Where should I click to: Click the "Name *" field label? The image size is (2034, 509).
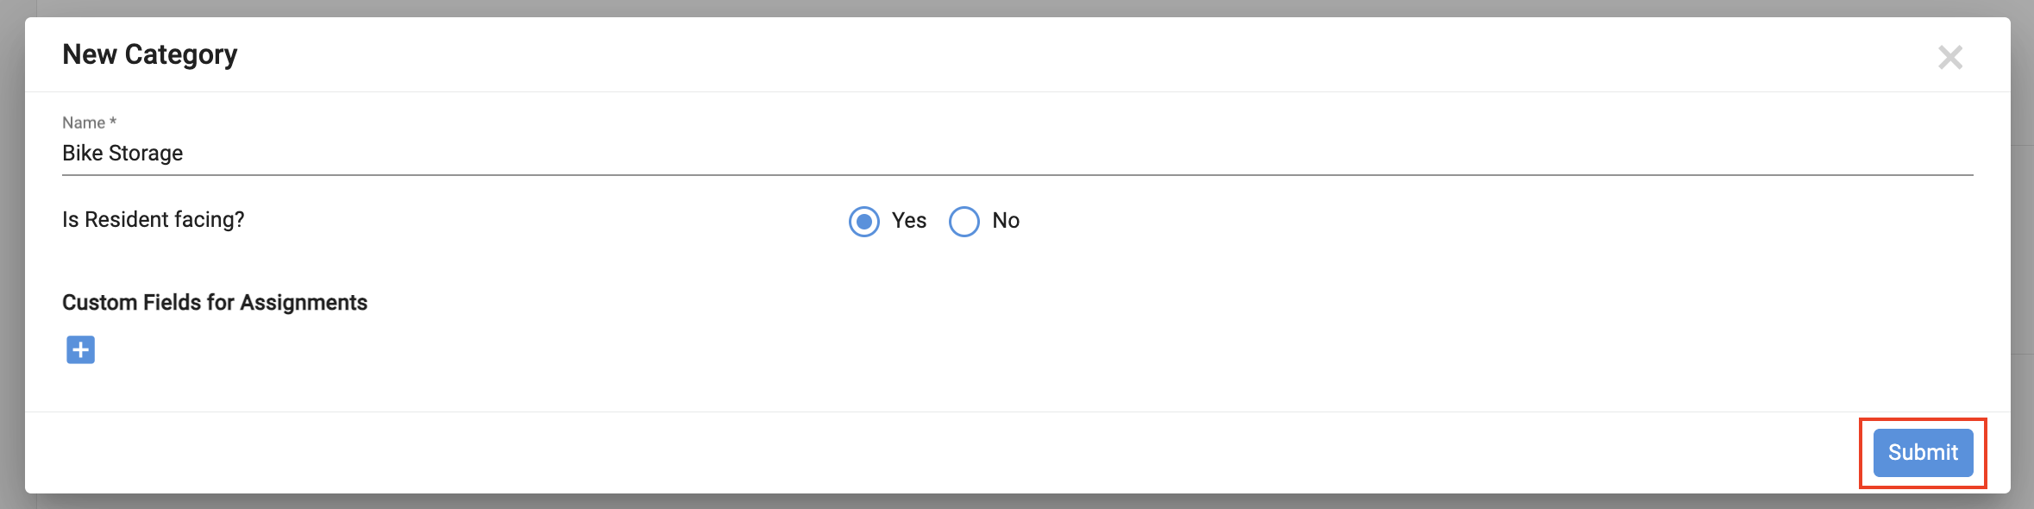[x=89, y=123]
